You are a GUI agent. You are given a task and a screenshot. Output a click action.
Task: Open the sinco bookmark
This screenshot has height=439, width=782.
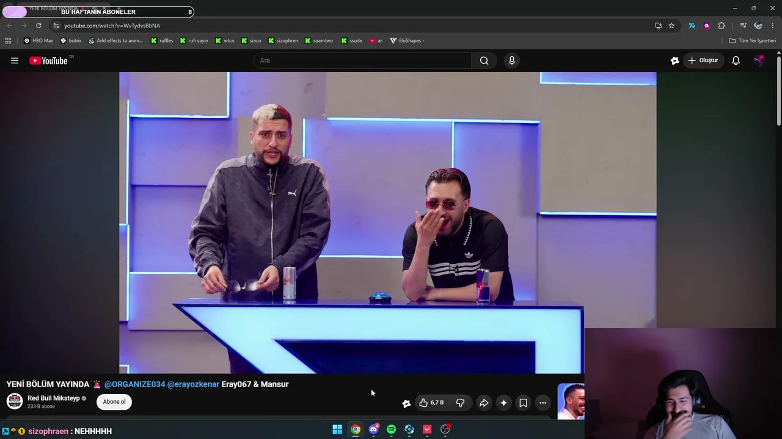click(x=251, y=41)
